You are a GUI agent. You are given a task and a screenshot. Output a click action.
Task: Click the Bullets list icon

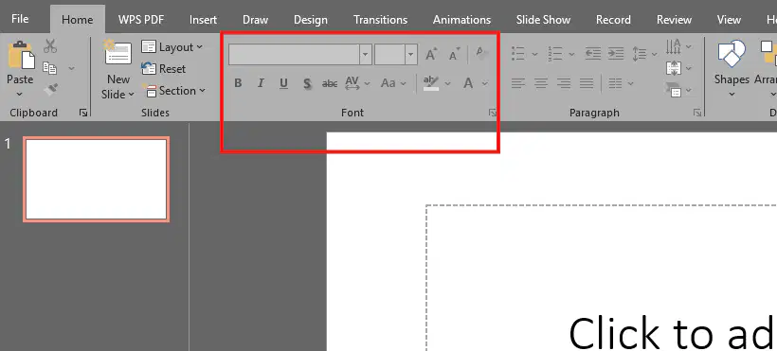tap(518, 54)
